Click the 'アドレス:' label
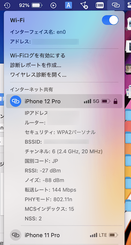Viewport: 131px width, 245px height. [x=20, y=42]
